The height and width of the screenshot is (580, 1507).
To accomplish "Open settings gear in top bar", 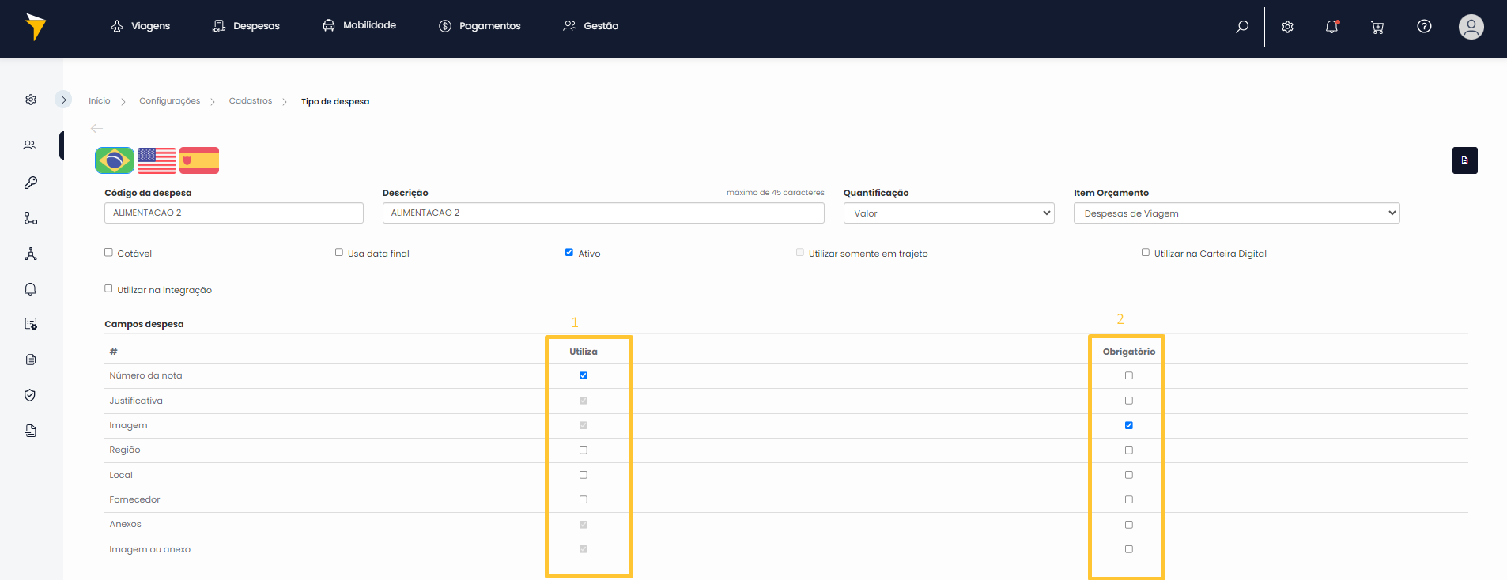I will click(x=1287, y=27).
